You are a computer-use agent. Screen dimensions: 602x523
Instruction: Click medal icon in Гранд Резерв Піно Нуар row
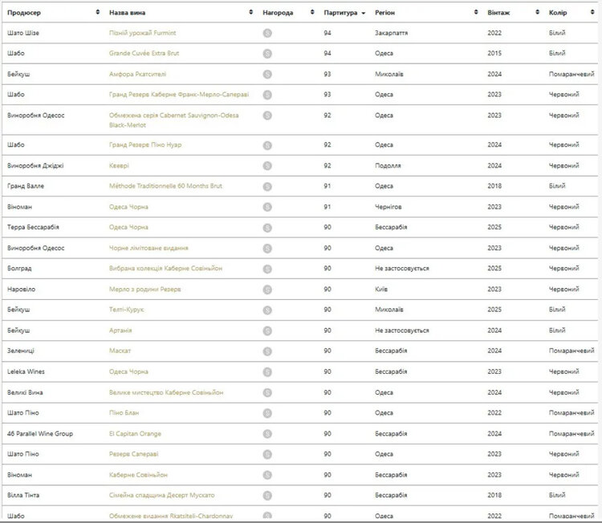pos(267,145)
